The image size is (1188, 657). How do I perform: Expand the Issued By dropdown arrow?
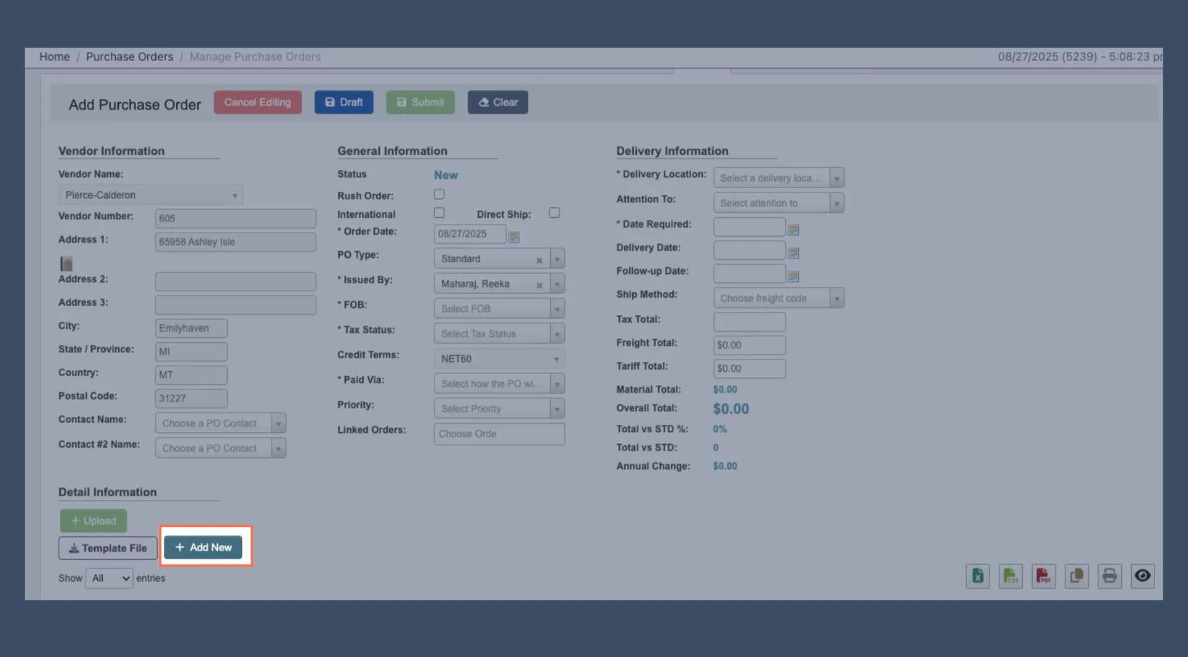[557, 284]
